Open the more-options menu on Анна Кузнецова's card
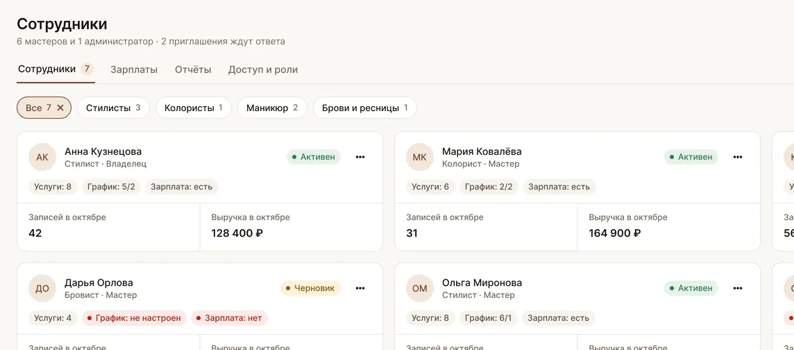This screenshot has width=794, height=350. click(x=360, y=157)
